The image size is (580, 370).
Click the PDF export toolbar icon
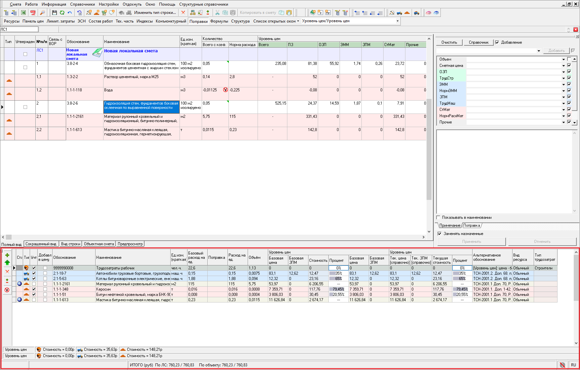(33, 13)
